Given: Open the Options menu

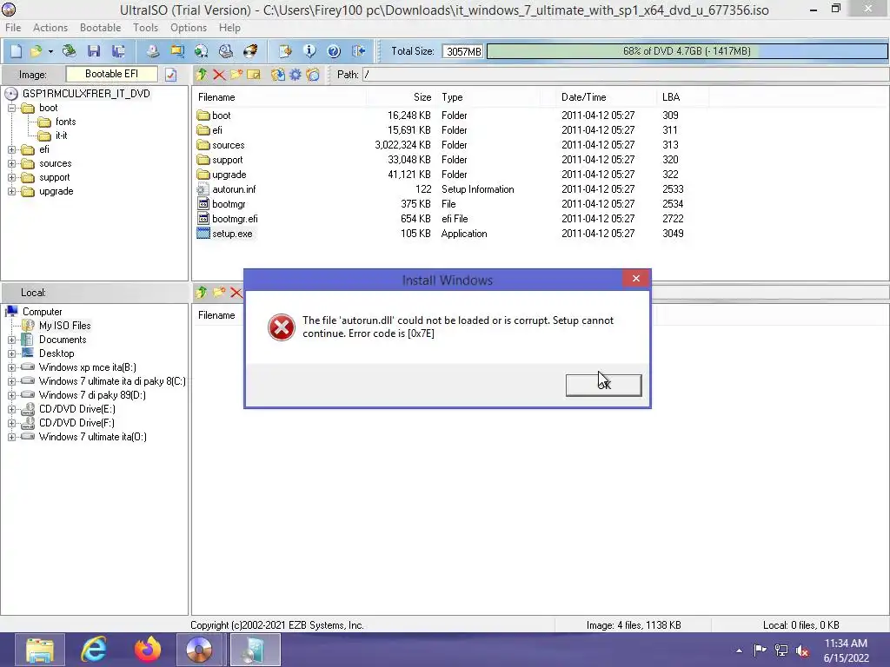Looking at the screenshot, I should point(189,28).
